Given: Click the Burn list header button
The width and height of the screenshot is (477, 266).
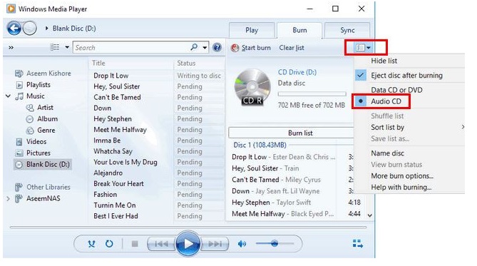Looking at the screenshot, I should 292,133.
